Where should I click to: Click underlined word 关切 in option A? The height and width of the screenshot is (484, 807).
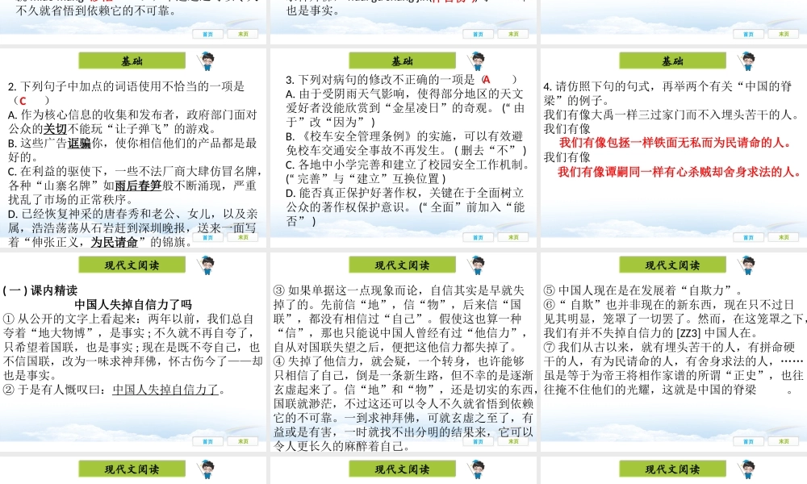click(55, 129)
